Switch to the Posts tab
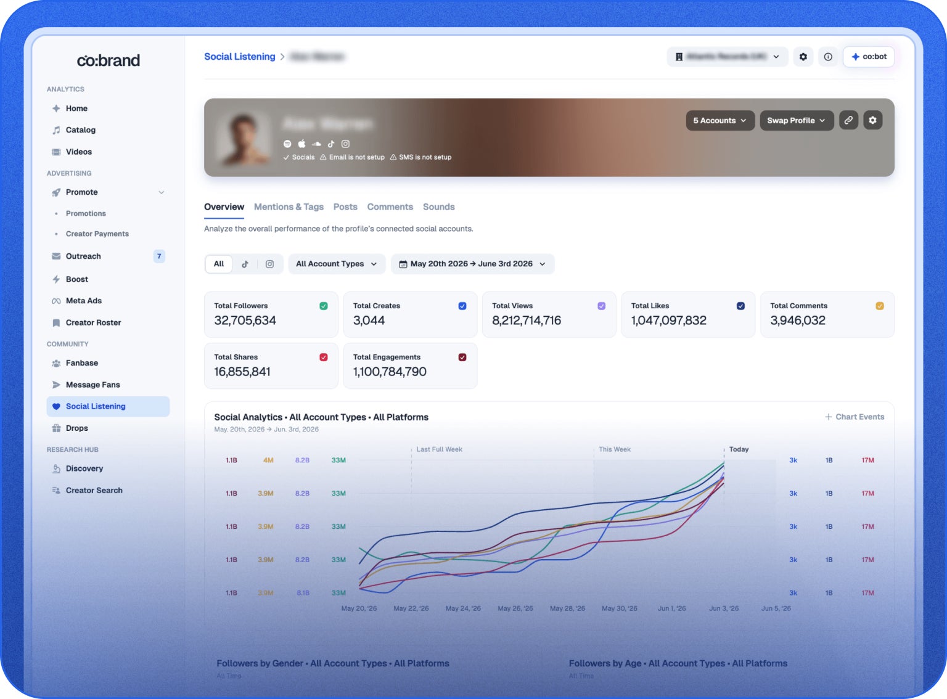 point(345,207)
